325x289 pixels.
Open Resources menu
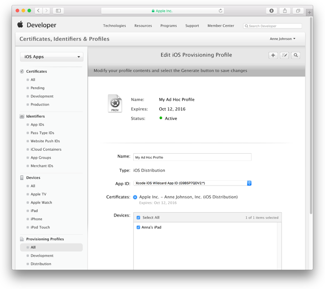pos(143,26)
